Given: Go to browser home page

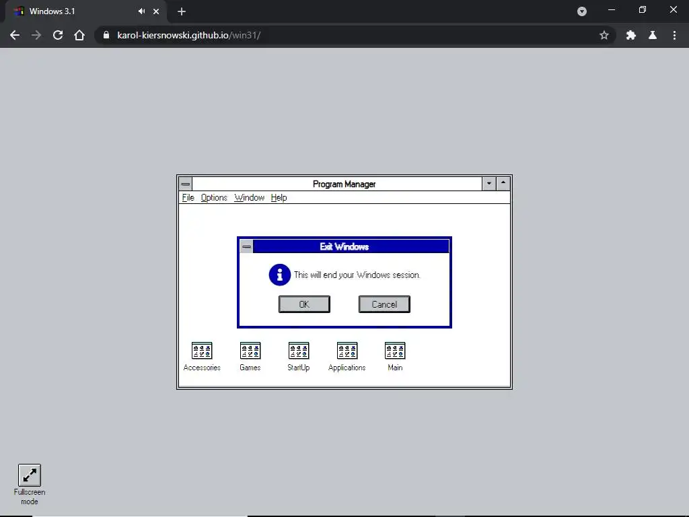Looking at the screenshot, I should pos(79,35).
